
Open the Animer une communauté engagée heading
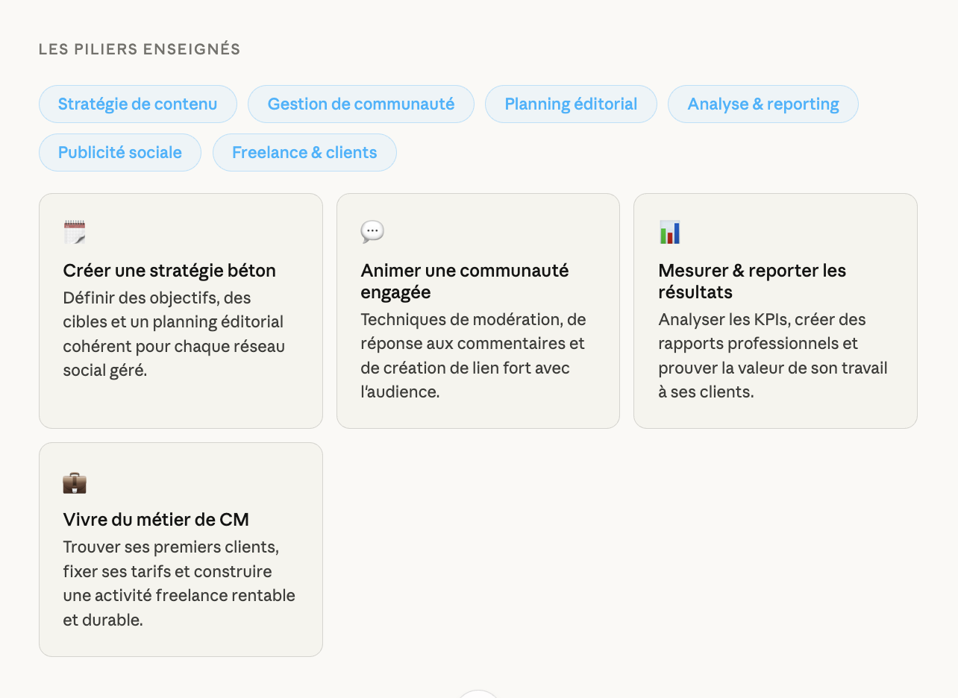pos(464,281)
